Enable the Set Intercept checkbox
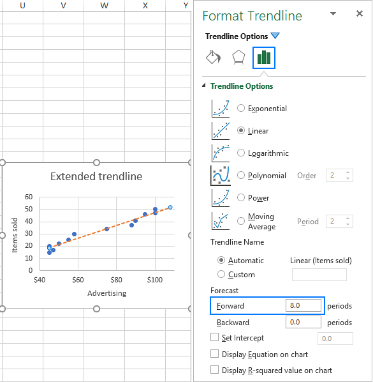This screenshot has width=373, height=382. tap(214, 337)
